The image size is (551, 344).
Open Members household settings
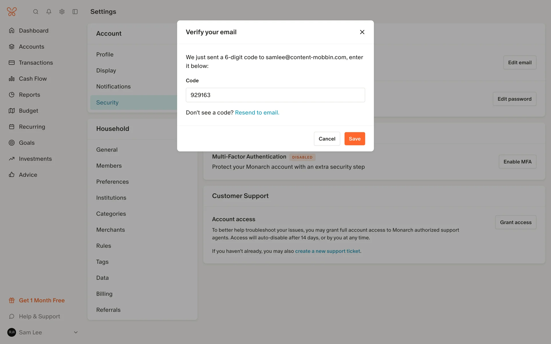tap(109, 166)
